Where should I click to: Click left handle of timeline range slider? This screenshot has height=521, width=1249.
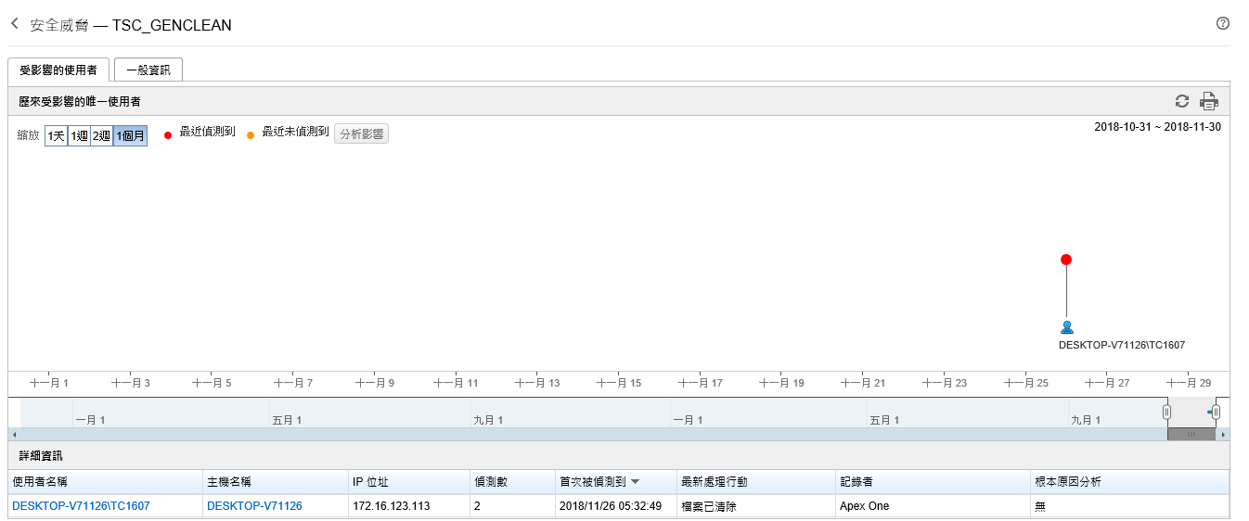[1167, 412]
